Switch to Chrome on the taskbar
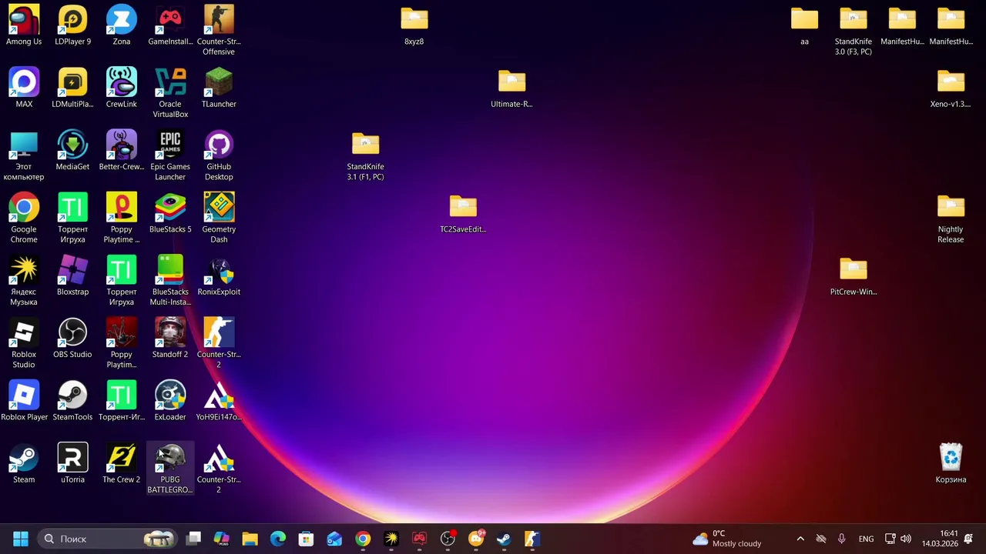This screenshot has width=986, height=554. (363, 539)
